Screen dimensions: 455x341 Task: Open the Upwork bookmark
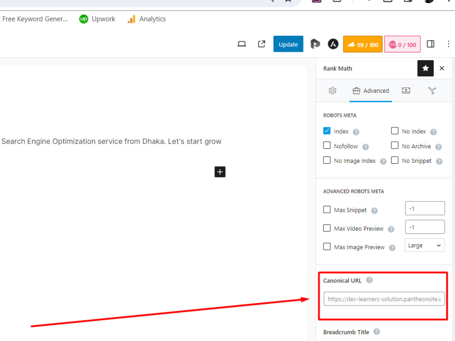pyautogui.click(x=97, y=19)
